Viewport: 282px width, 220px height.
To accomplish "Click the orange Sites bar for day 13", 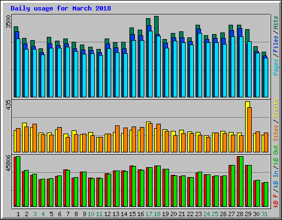I will pyautogui.click(x=117, y=139).
